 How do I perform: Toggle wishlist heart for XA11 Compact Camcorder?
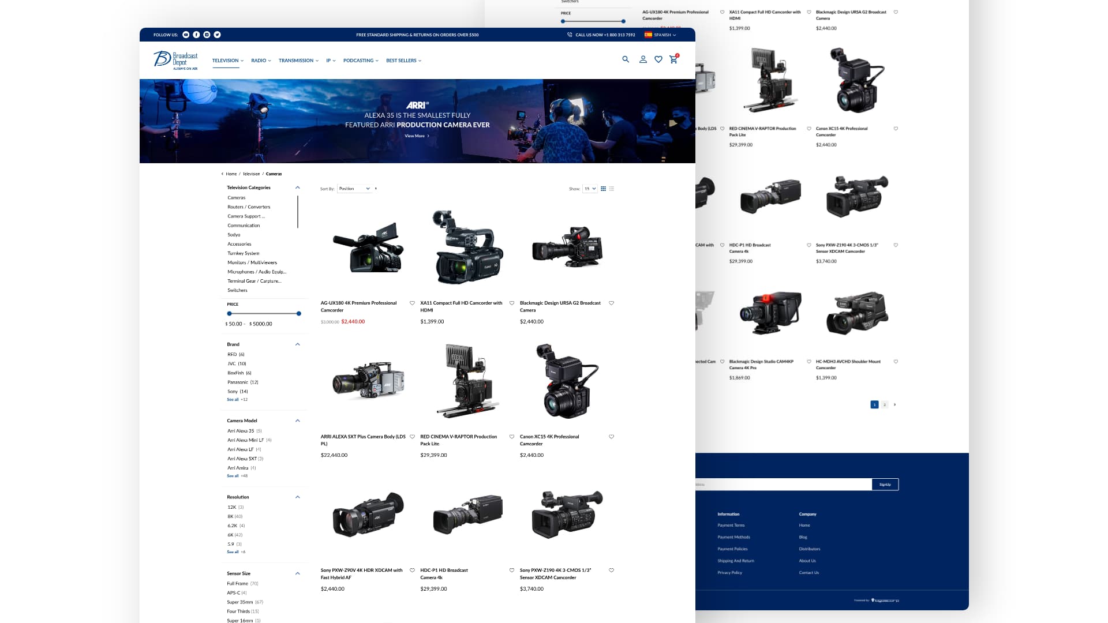point(512,303)
